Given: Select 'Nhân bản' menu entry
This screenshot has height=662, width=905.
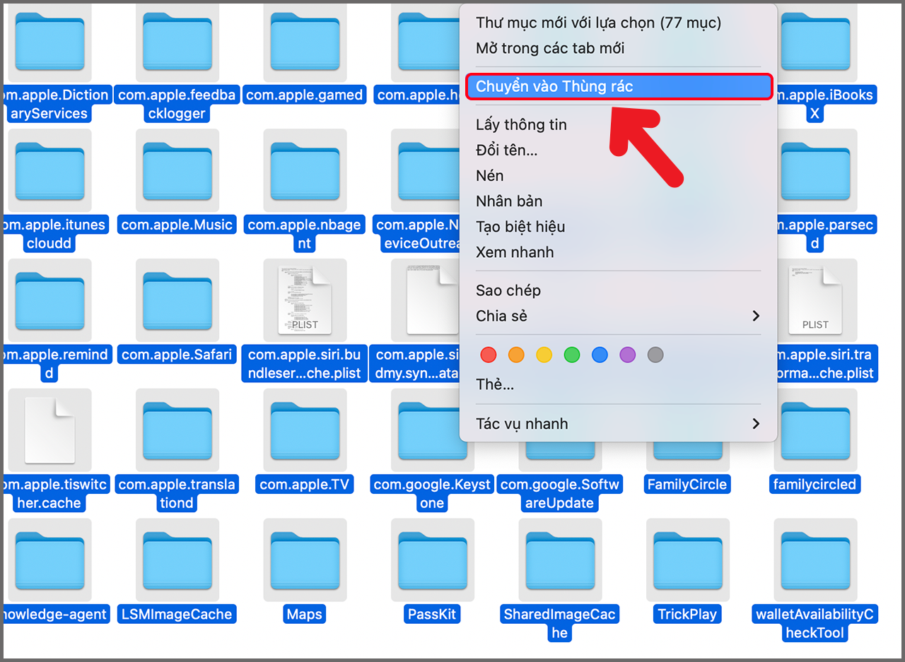Looking at the screenshot, I should coord(618,201).
